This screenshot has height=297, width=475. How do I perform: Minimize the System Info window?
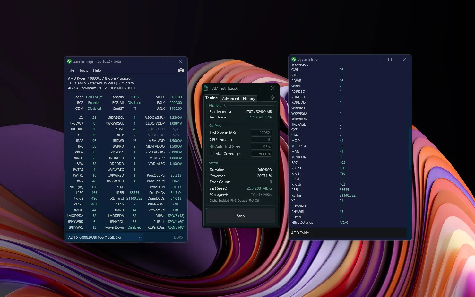[375, 59]
